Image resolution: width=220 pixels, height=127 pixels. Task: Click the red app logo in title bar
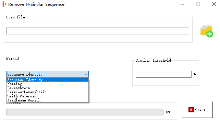(x=4, y=4)
